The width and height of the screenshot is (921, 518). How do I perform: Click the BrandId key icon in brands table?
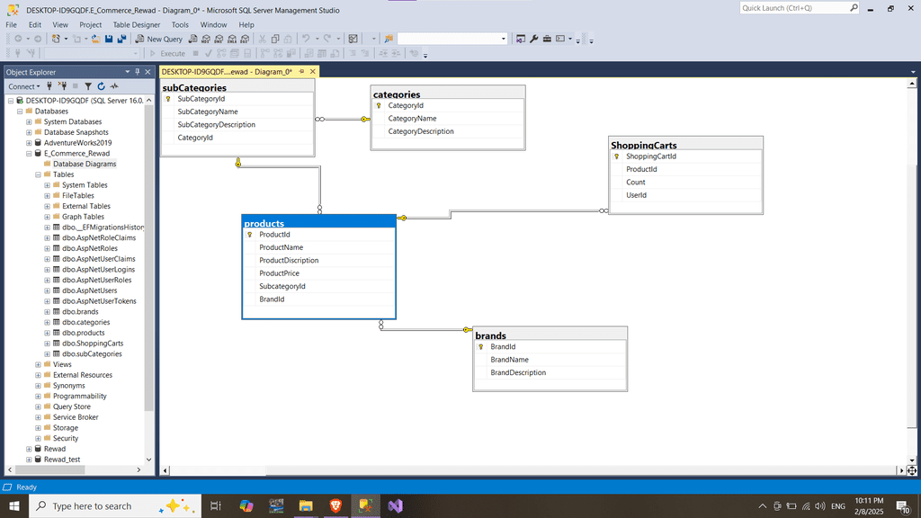tap(481, 346)
